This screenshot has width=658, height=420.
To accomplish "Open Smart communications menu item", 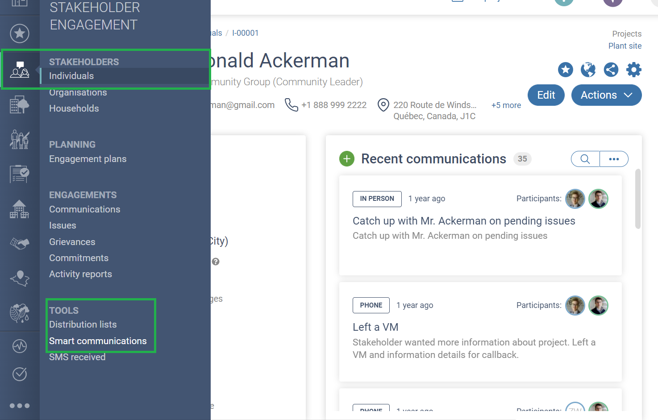I will click(x=98, y=341).
